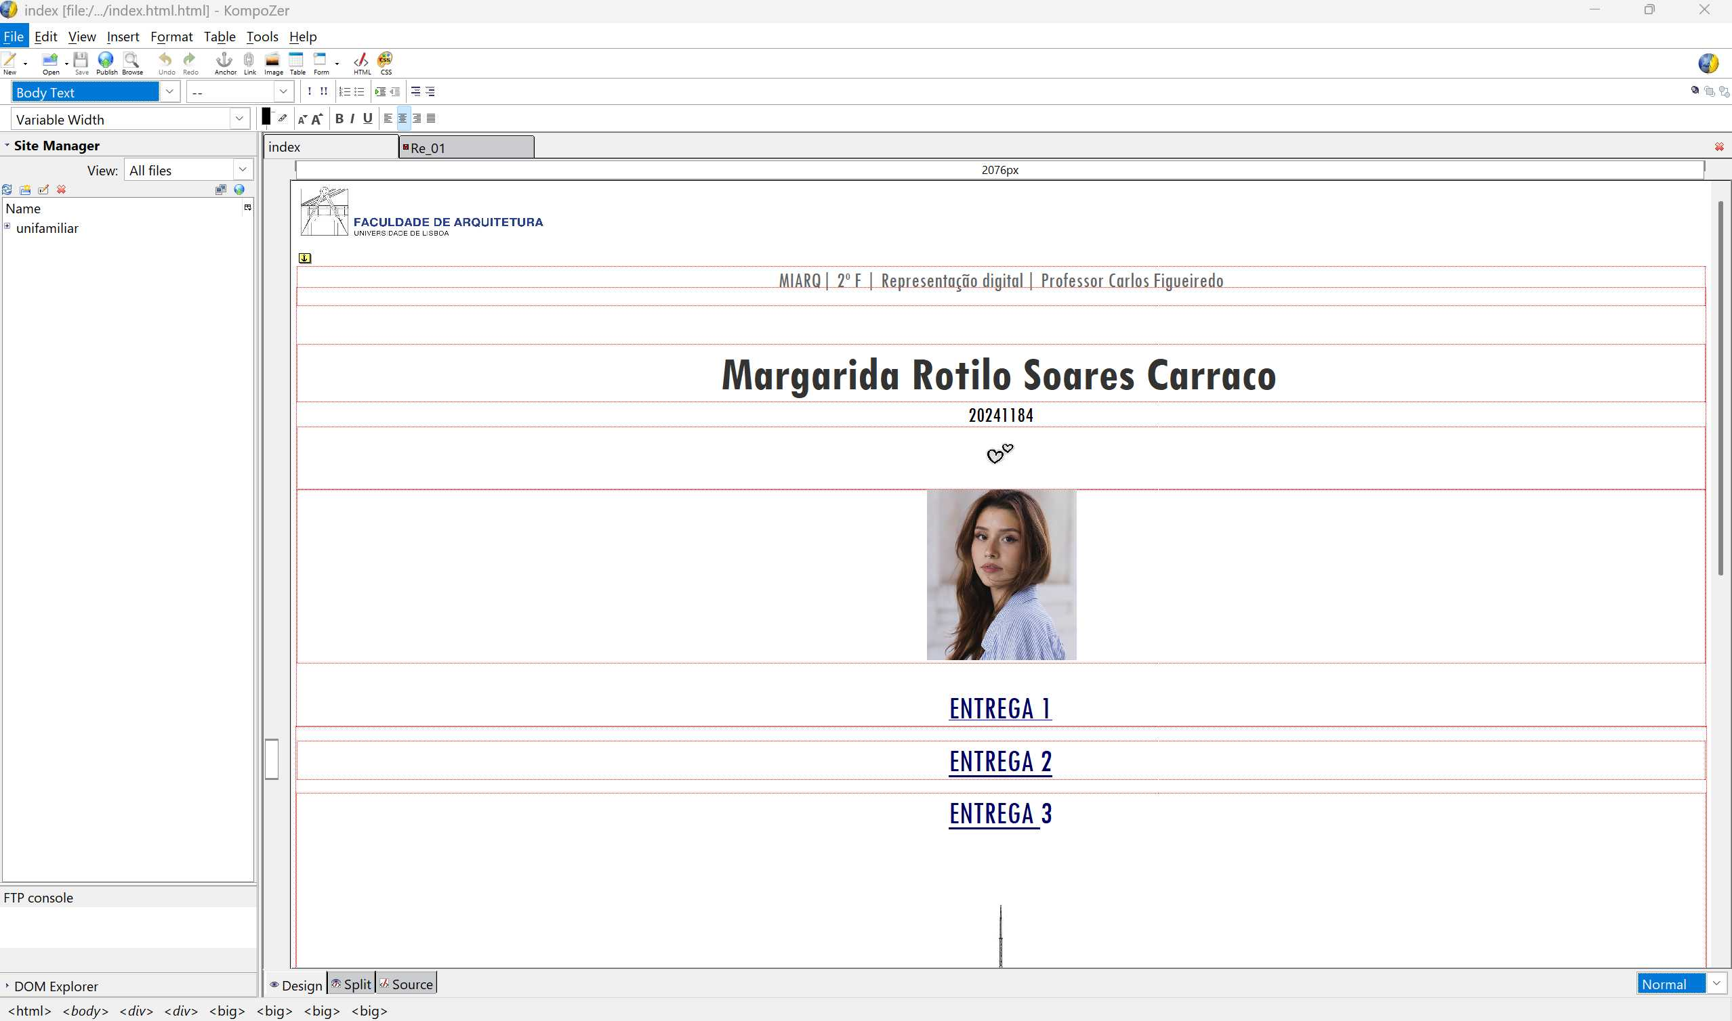Open the CSS editor icon
Image resolution: width=1732 pixels, height=1021 pixels.
386,62
